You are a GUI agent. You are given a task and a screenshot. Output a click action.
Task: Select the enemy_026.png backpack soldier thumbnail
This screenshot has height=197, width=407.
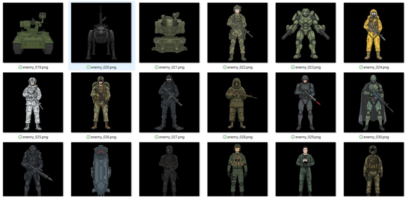tap(101, 102)
